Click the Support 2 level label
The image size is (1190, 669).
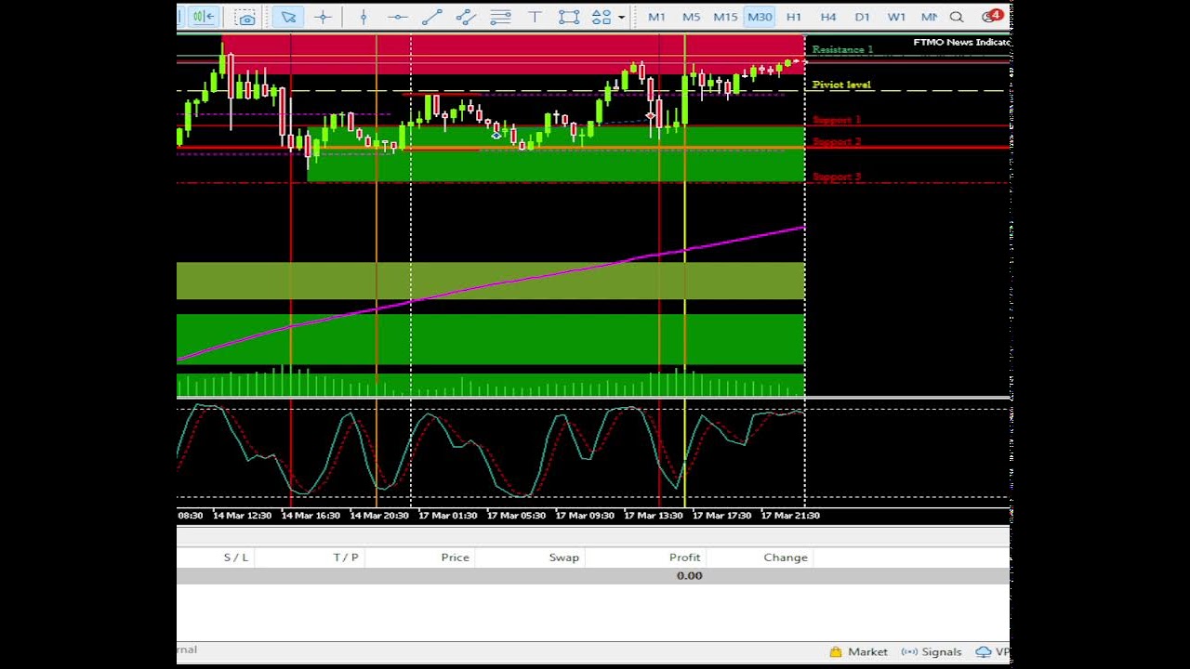coord(837,142)
